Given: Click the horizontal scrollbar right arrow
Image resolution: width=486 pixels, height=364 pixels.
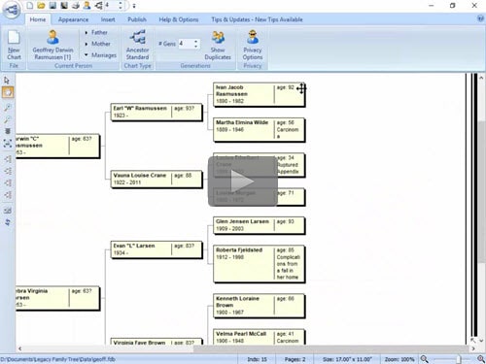Looking at the screenshot, I should pyautogui.click(x=473, y=348).
